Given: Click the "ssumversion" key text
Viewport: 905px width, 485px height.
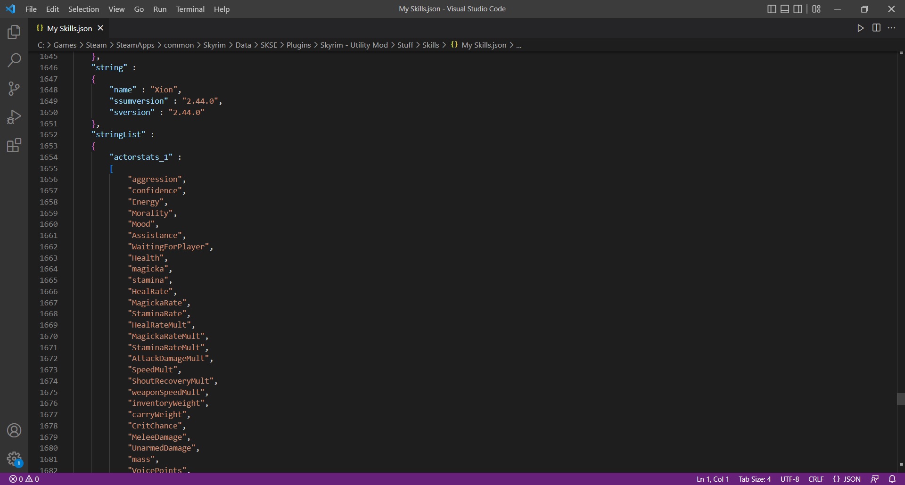Looking at the screenshot, I should pos(139,101).
